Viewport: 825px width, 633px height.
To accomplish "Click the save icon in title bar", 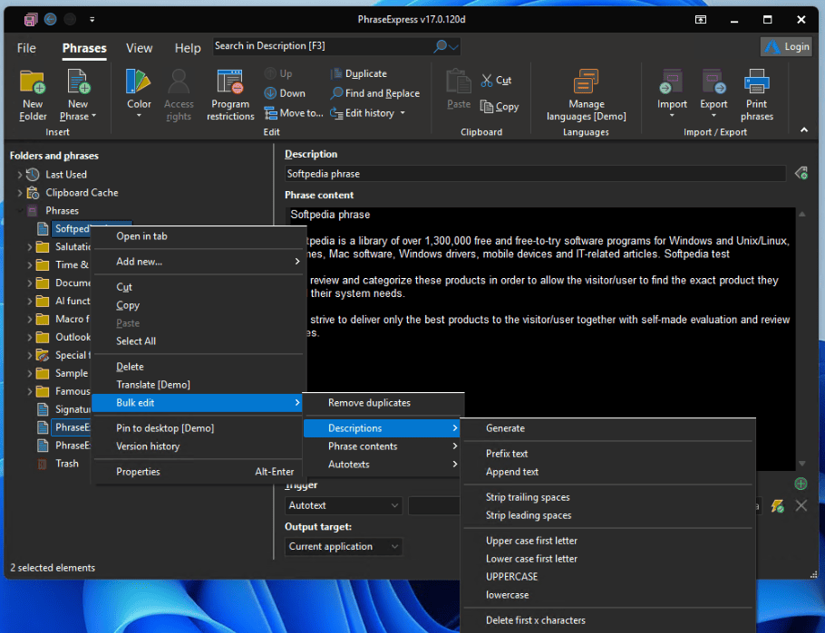I will coord(31,19).
